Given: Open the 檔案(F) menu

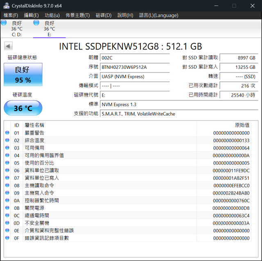Looking at the screenshot, I should coord(11,16).
